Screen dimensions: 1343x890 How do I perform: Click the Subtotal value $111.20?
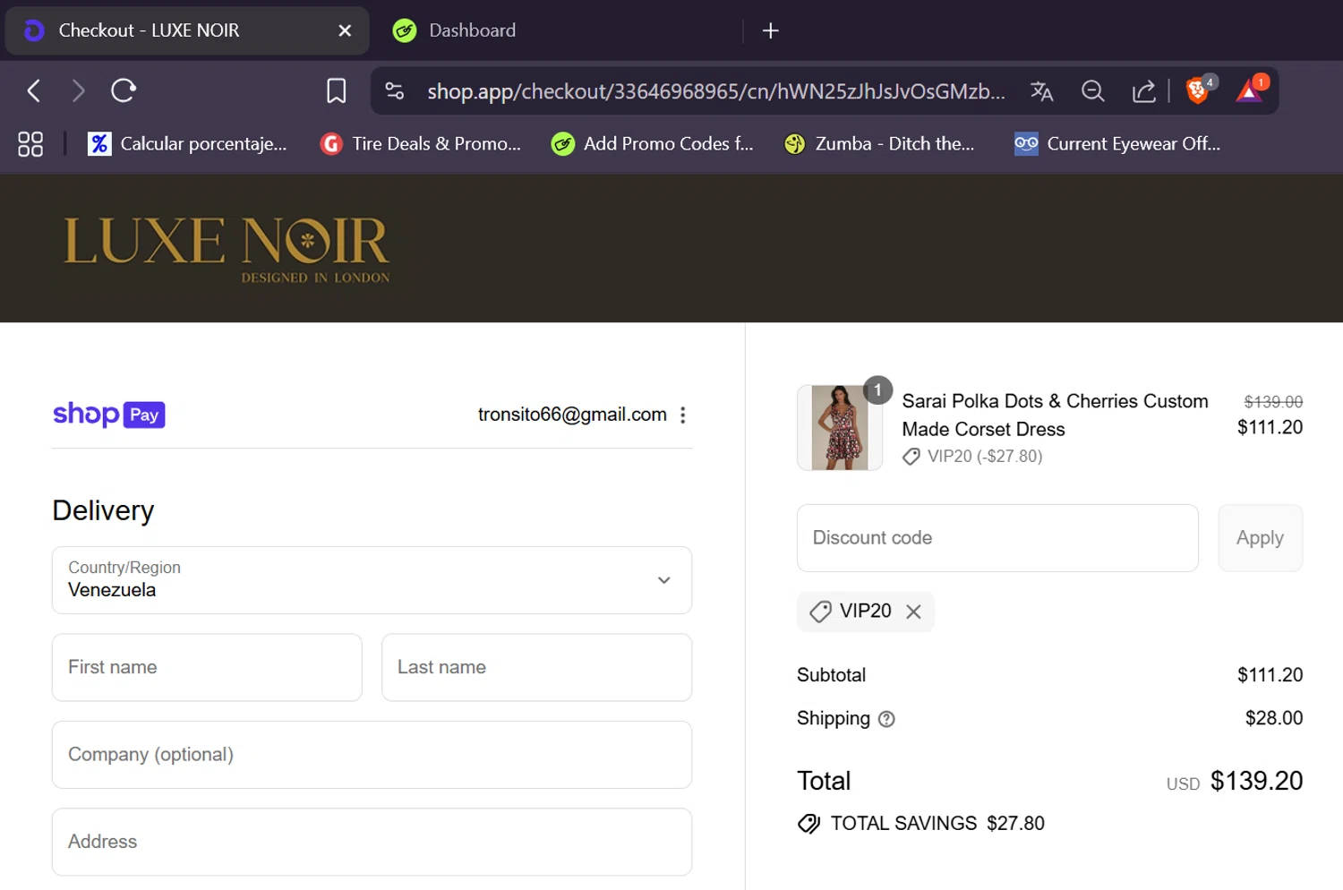coord(1270,675)
